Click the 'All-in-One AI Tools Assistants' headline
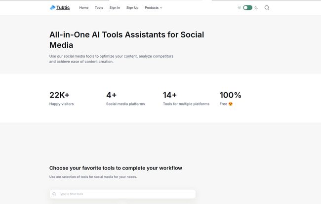The width and height of the screenshot is (321, 204). [126, 40]
